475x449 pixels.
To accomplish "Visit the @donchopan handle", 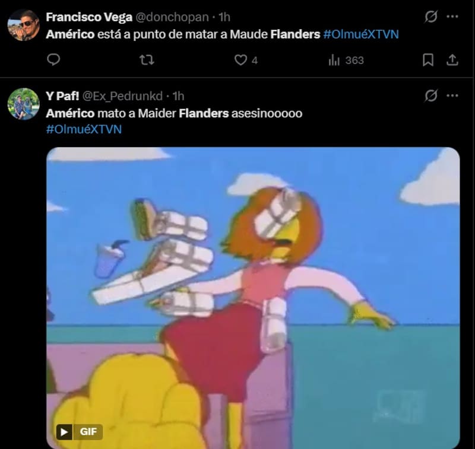I will click(172, 17).
